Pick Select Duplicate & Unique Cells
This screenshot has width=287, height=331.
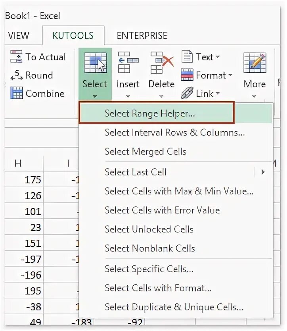(x=174, y=307)
